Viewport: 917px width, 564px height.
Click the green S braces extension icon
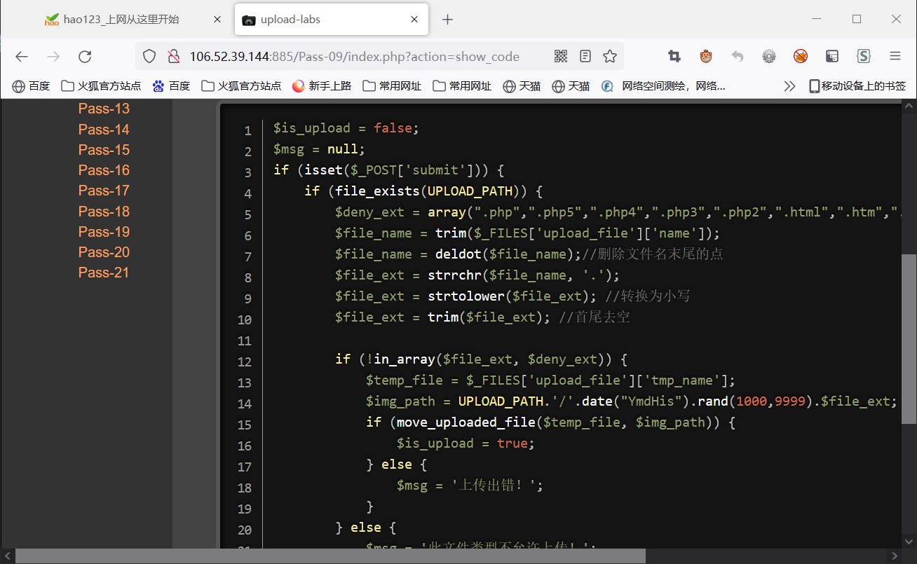click(864, 57)
